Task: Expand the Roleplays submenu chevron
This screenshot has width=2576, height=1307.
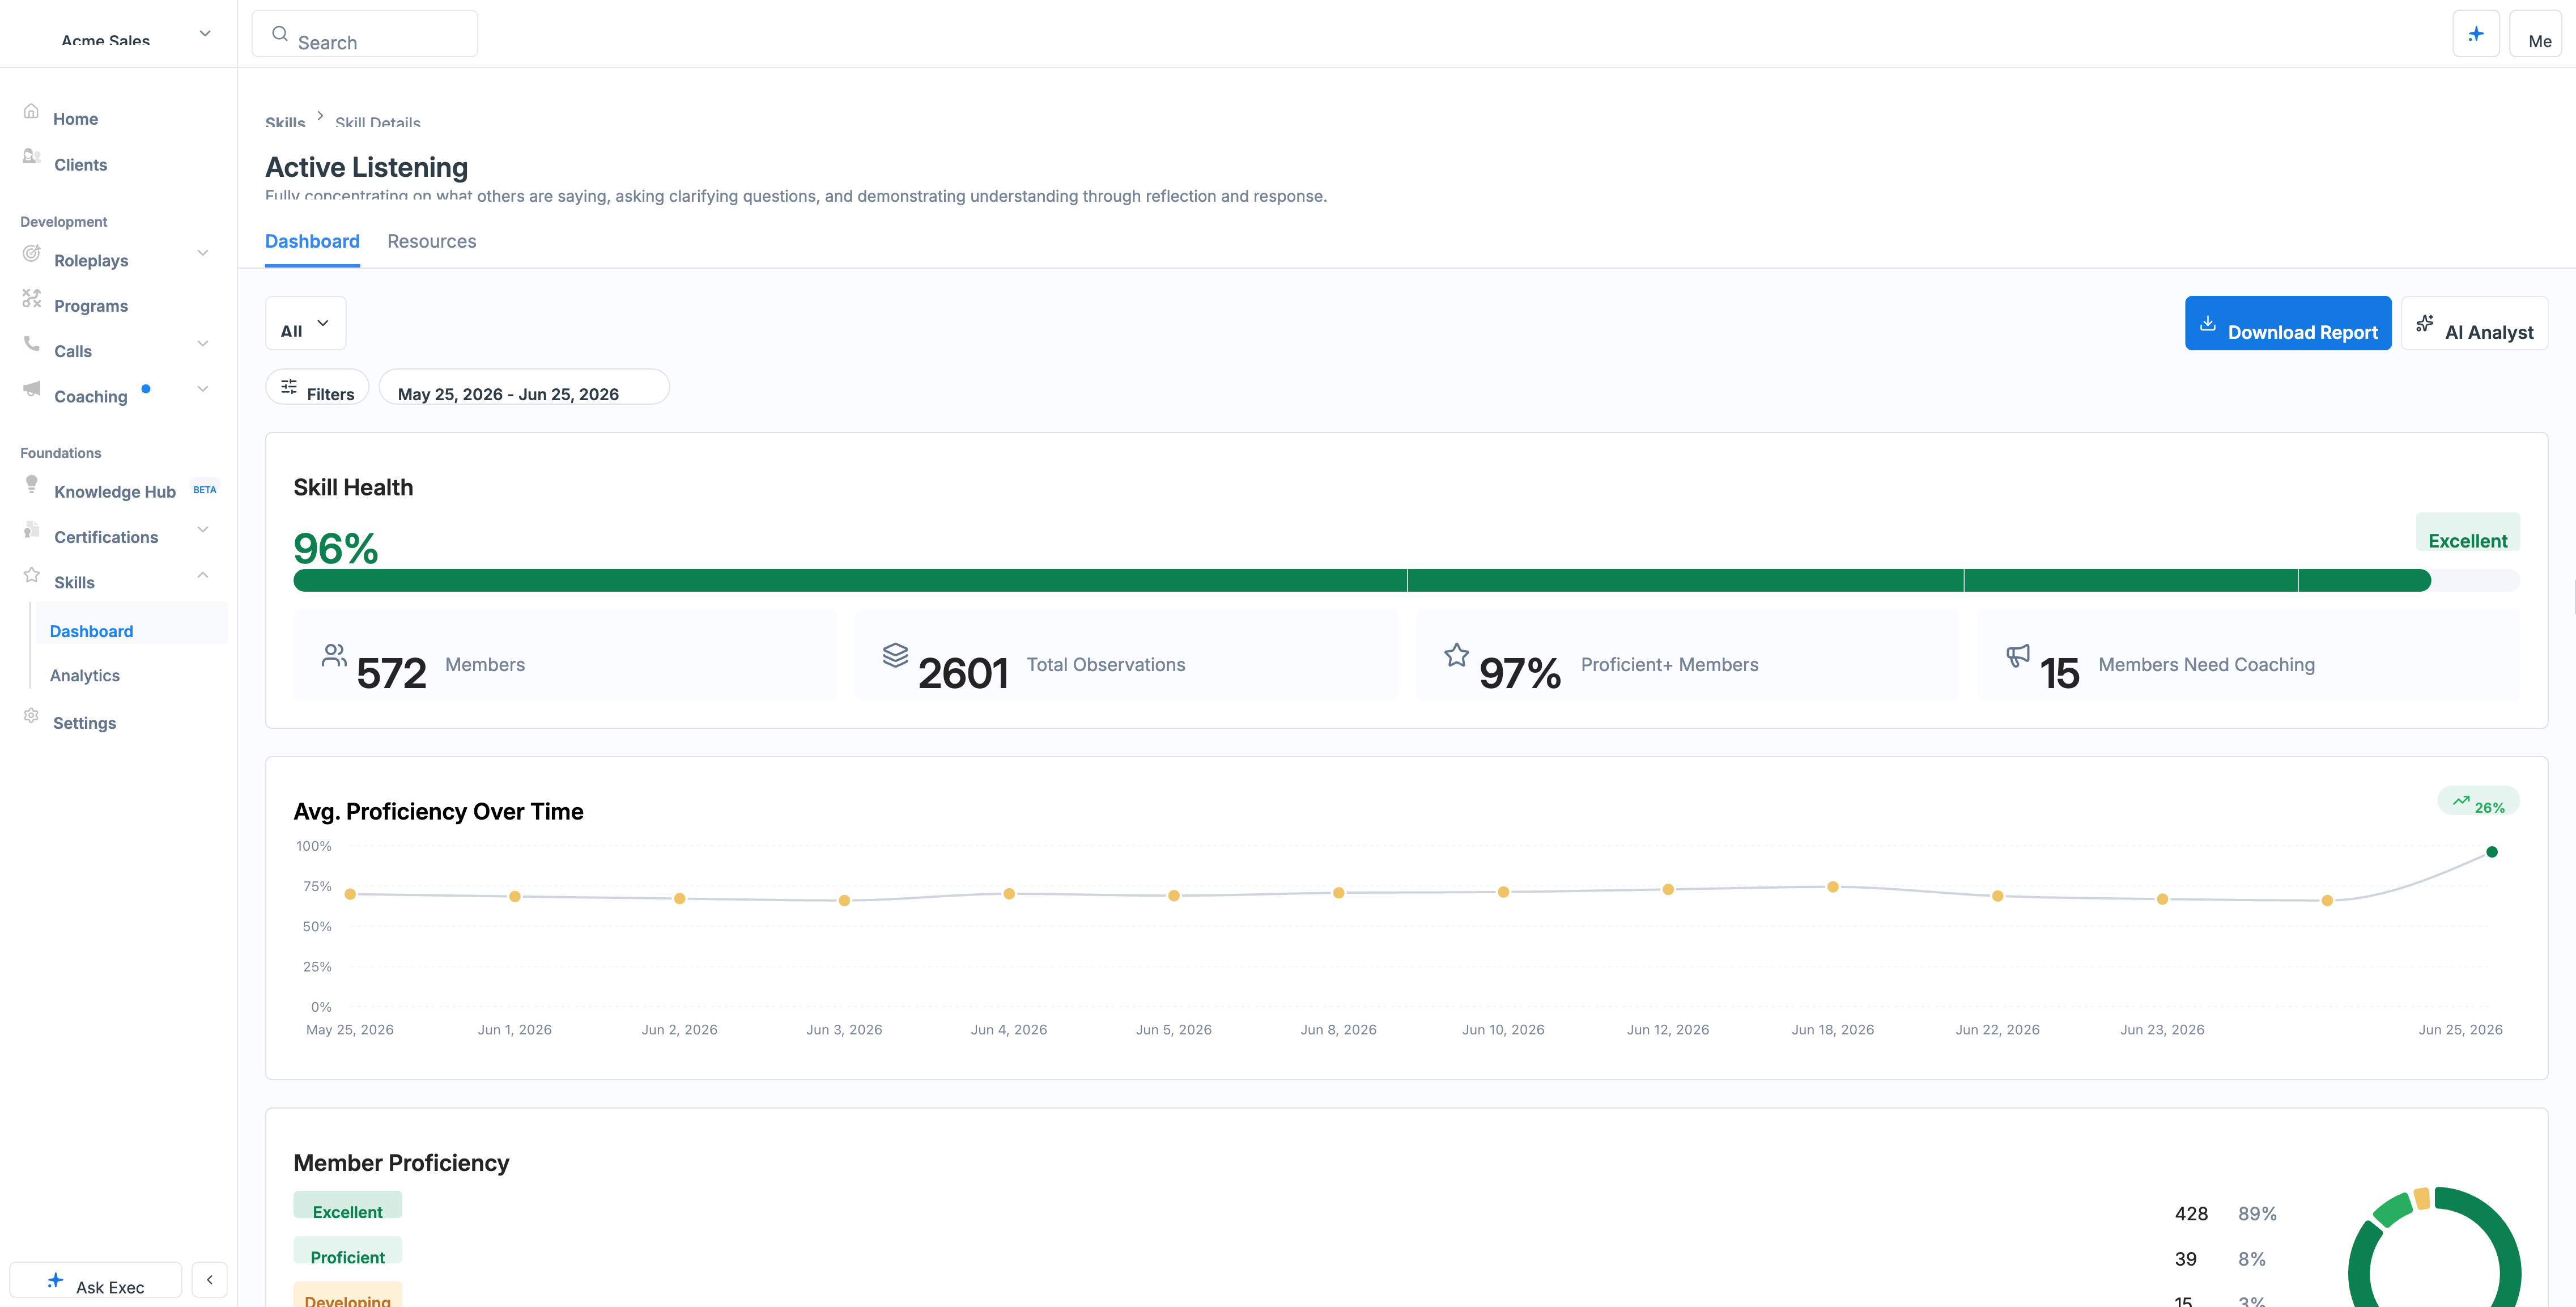Action: pyautogui.click(x=203, y=253)
